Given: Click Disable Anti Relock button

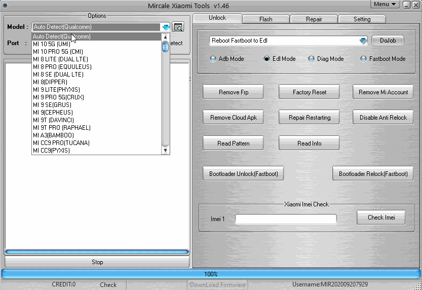Looking at the screenshot, I should tap(383, 118).
